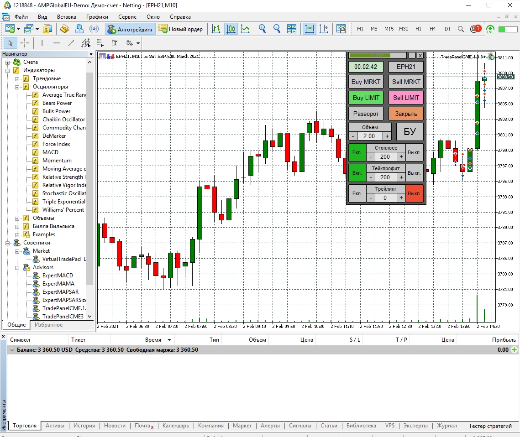The width and height of the screenshot is (520, 437).
Task: Tile chart windows grid icon
Action: (x=292, y=29)
